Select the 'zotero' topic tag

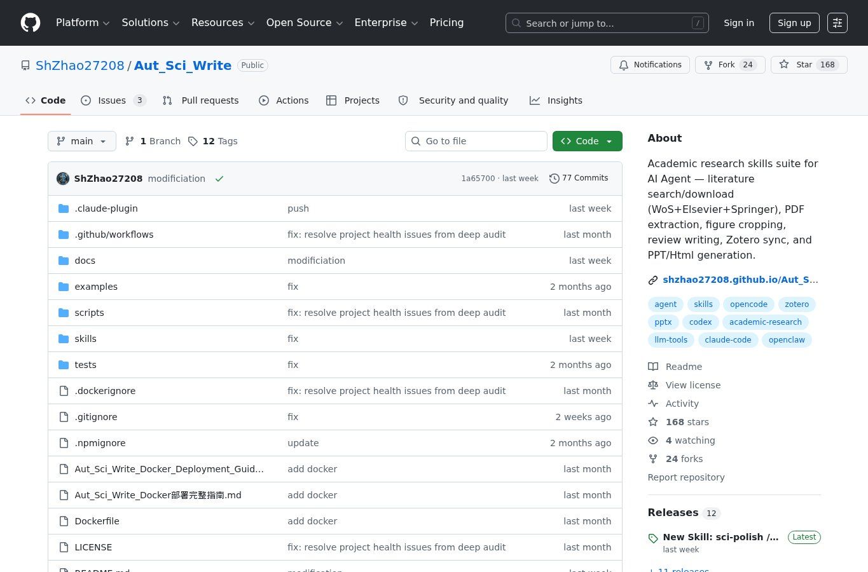797,304
